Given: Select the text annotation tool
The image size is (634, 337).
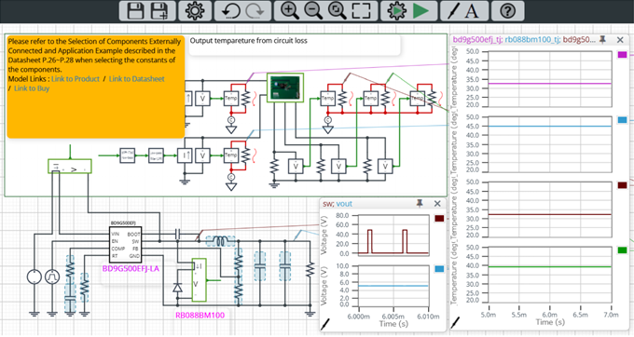Looking at the screenshot, I should [x=472, y=11].
